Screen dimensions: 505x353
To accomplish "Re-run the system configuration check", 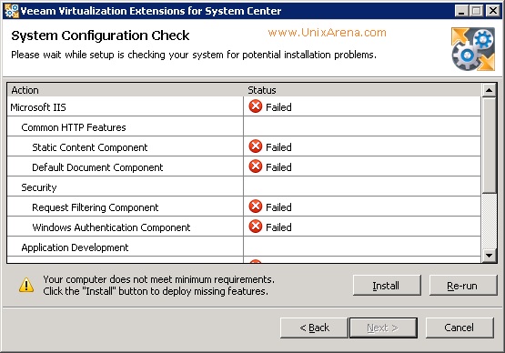I will click(x=463, y=286).
